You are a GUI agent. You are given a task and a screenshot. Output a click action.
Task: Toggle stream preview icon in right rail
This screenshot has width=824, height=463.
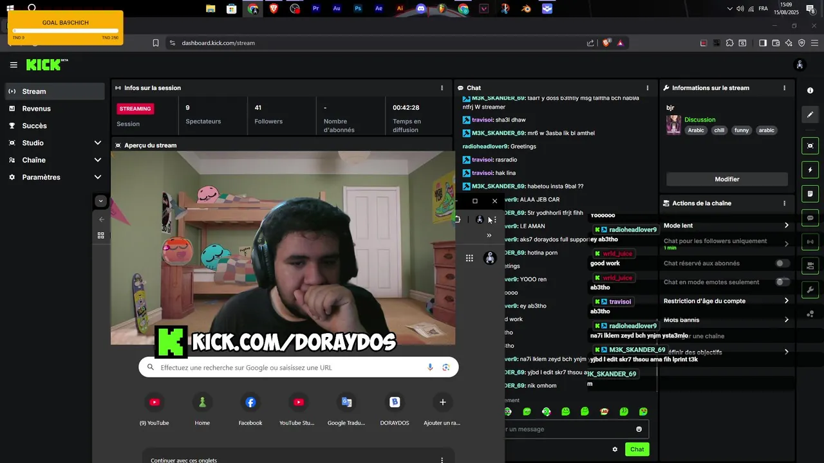pyautogui.click(x=810, y=146)
